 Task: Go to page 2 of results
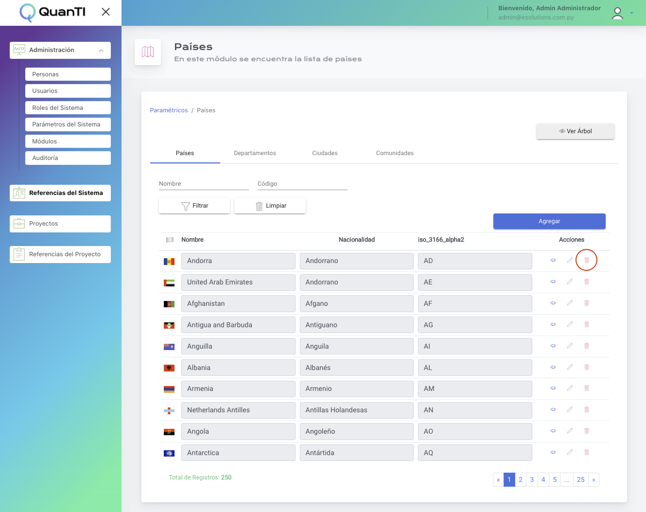(521, 480)
